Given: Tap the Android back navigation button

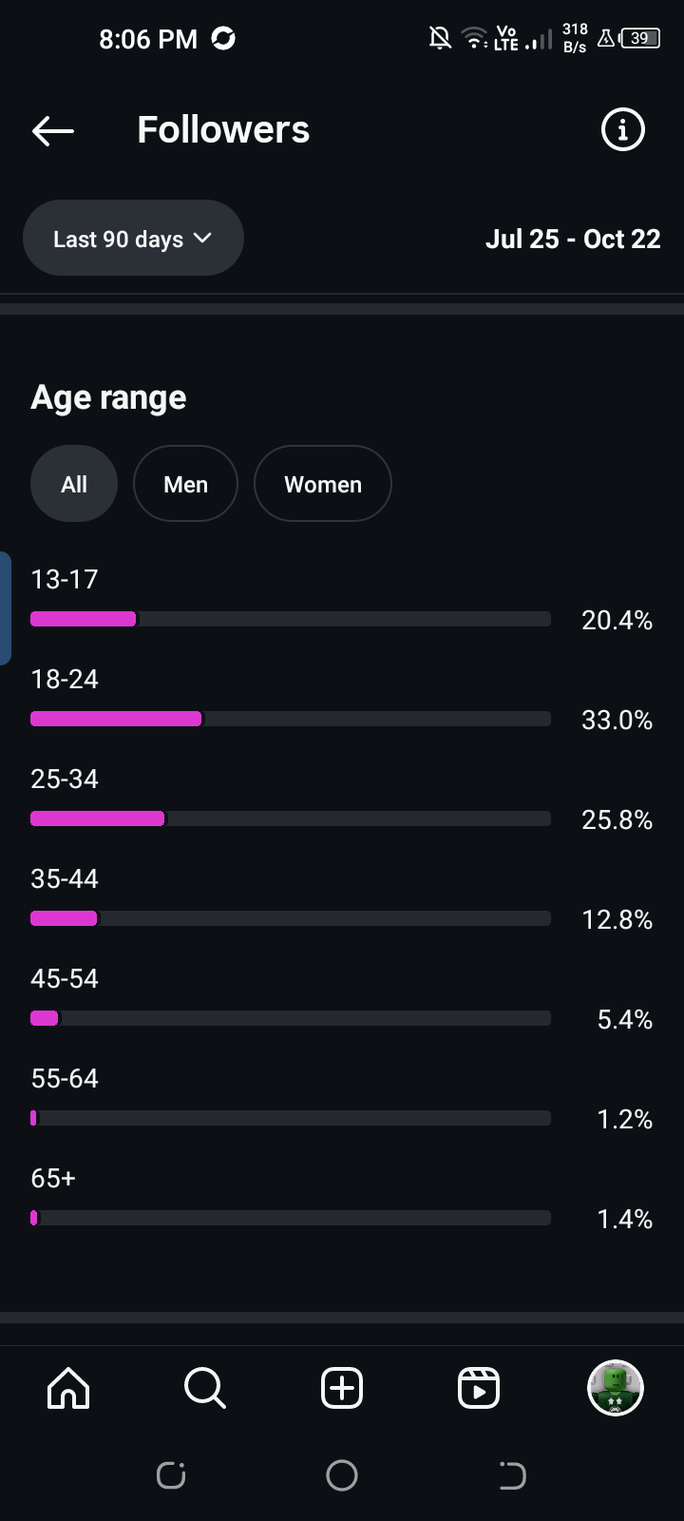Looking at the screenshot, I should click(x=513, y=1475).
